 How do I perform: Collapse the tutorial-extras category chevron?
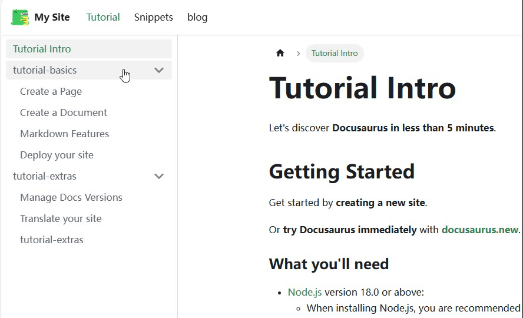pos(159,176)
